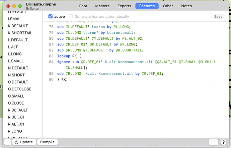This screenshot has width=231, height=148.
Task: Open the Notes tab
Action: (186, 6)
